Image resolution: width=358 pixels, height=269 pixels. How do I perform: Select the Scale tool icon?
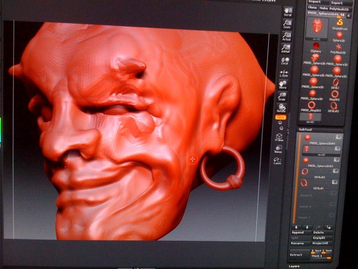point(282,96)
